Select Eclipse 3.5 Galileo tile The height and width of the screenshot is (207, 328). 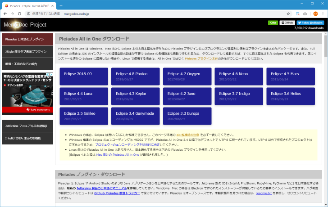click(84, 116)
